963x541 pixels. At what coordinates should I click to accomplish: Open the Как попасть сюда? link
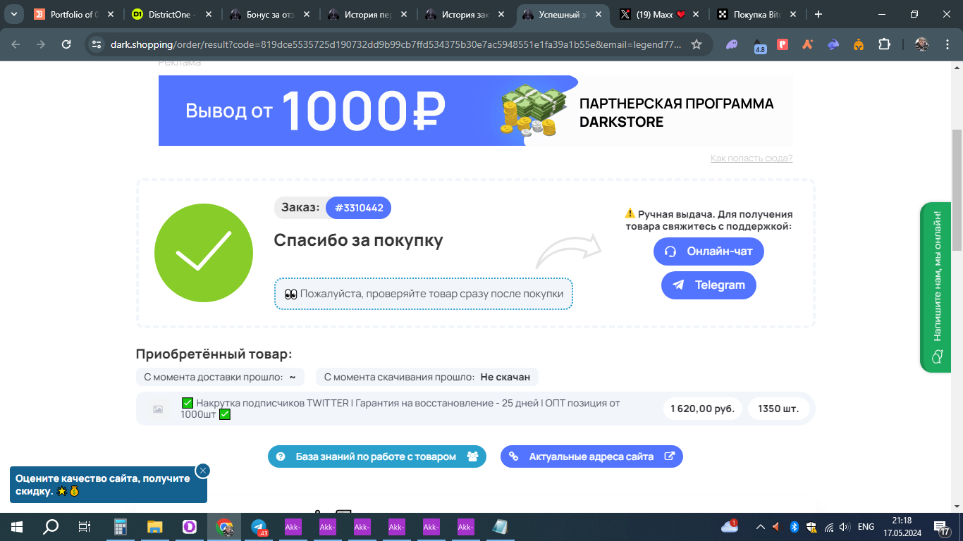pyautogui.click(x=752, y=158)
